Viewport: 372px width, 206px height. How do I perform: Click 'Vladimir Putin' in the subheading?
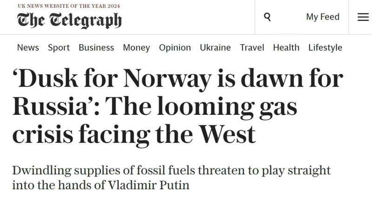pos(149,186)
